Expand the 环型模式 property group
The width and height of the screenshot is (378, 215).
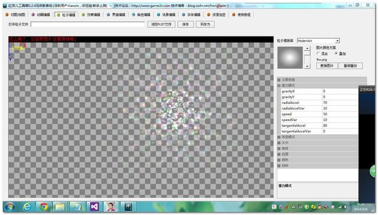click(x=279, y=137)
